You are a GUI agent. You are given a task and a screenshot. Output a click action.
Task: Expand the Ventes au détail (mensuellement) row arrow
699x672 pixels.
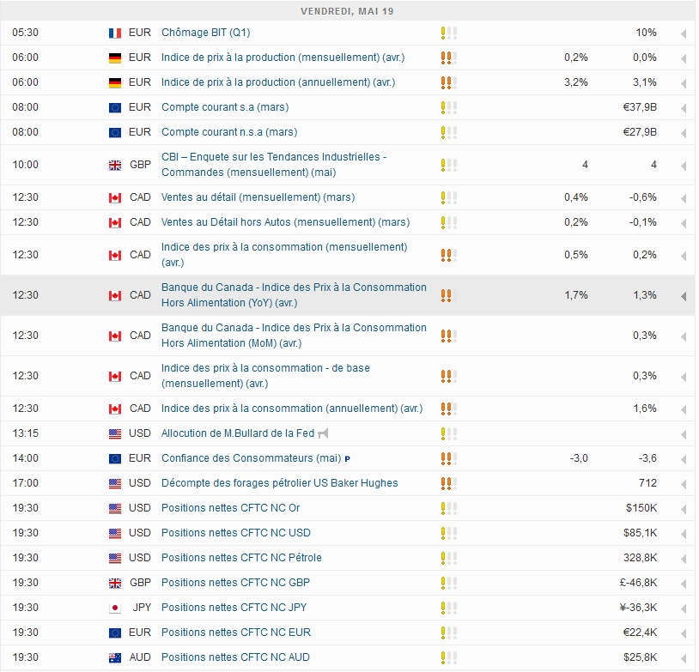[684, 198]
